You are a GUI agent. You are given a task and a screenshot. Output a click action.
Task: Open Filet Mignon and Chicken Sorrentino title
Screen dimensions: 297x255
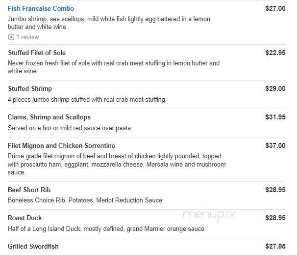click(62, 145)
